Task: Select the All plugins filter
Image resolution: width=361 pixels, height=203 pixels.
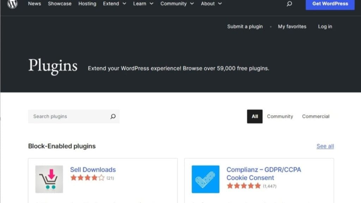Action: (x=255, y=116)
